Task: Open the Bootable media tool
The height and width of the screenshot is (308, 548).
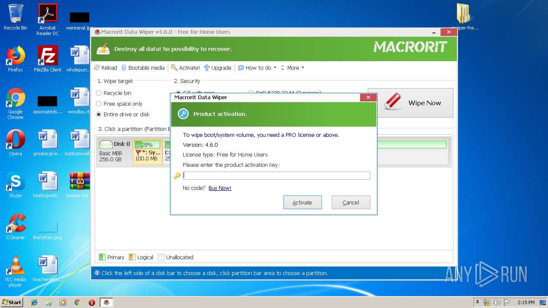Action: click(x=143, y=68)
